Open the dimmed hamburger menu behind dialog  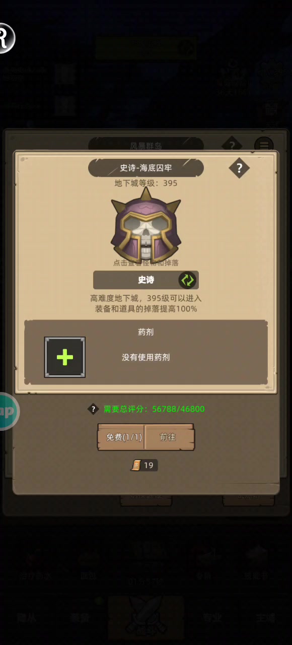(x=264, y=145)
